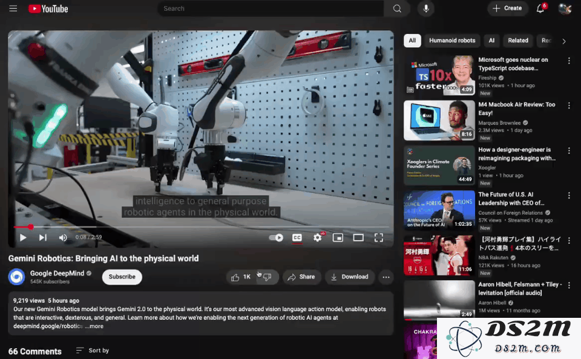Viewport: 581px width, 359px height.
Task: Open the Sort by comments dropdown
Action: [93, 350]
